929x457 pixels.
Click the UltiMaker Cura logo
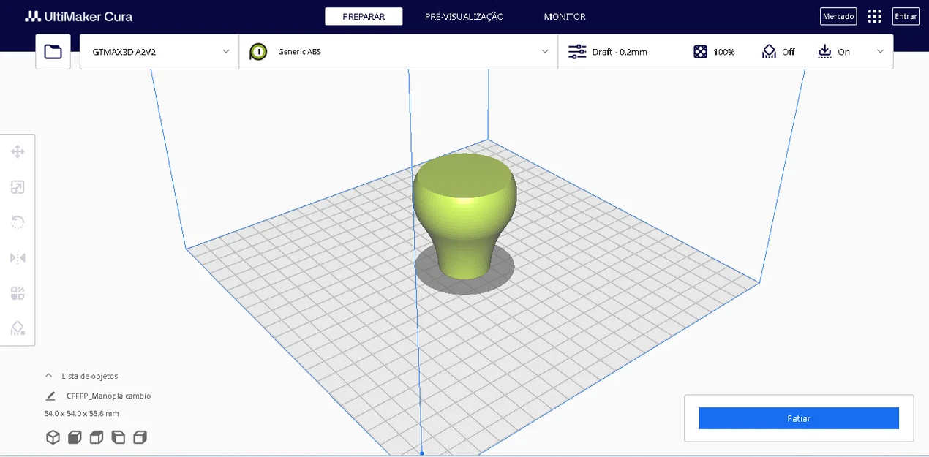[x=78, y=16]
